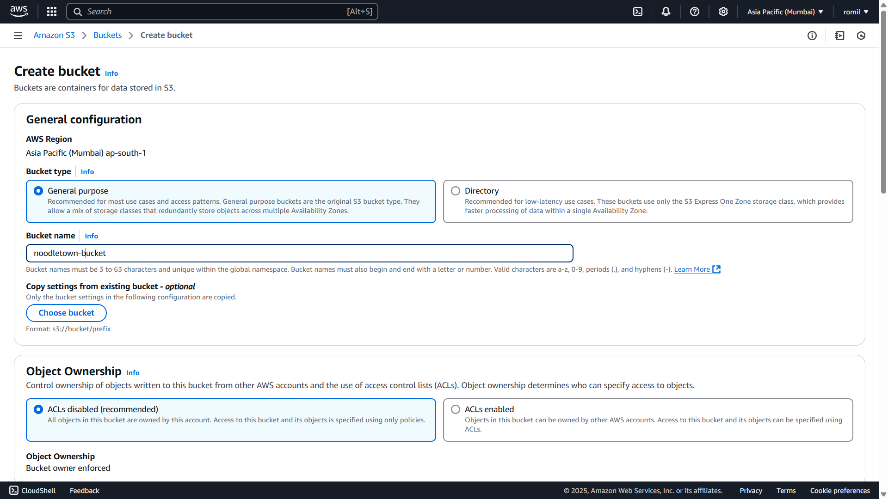Viewport: 888px width, 499px height.
Task: Open Info link next to Bucket name
Action: pos(92,236)
